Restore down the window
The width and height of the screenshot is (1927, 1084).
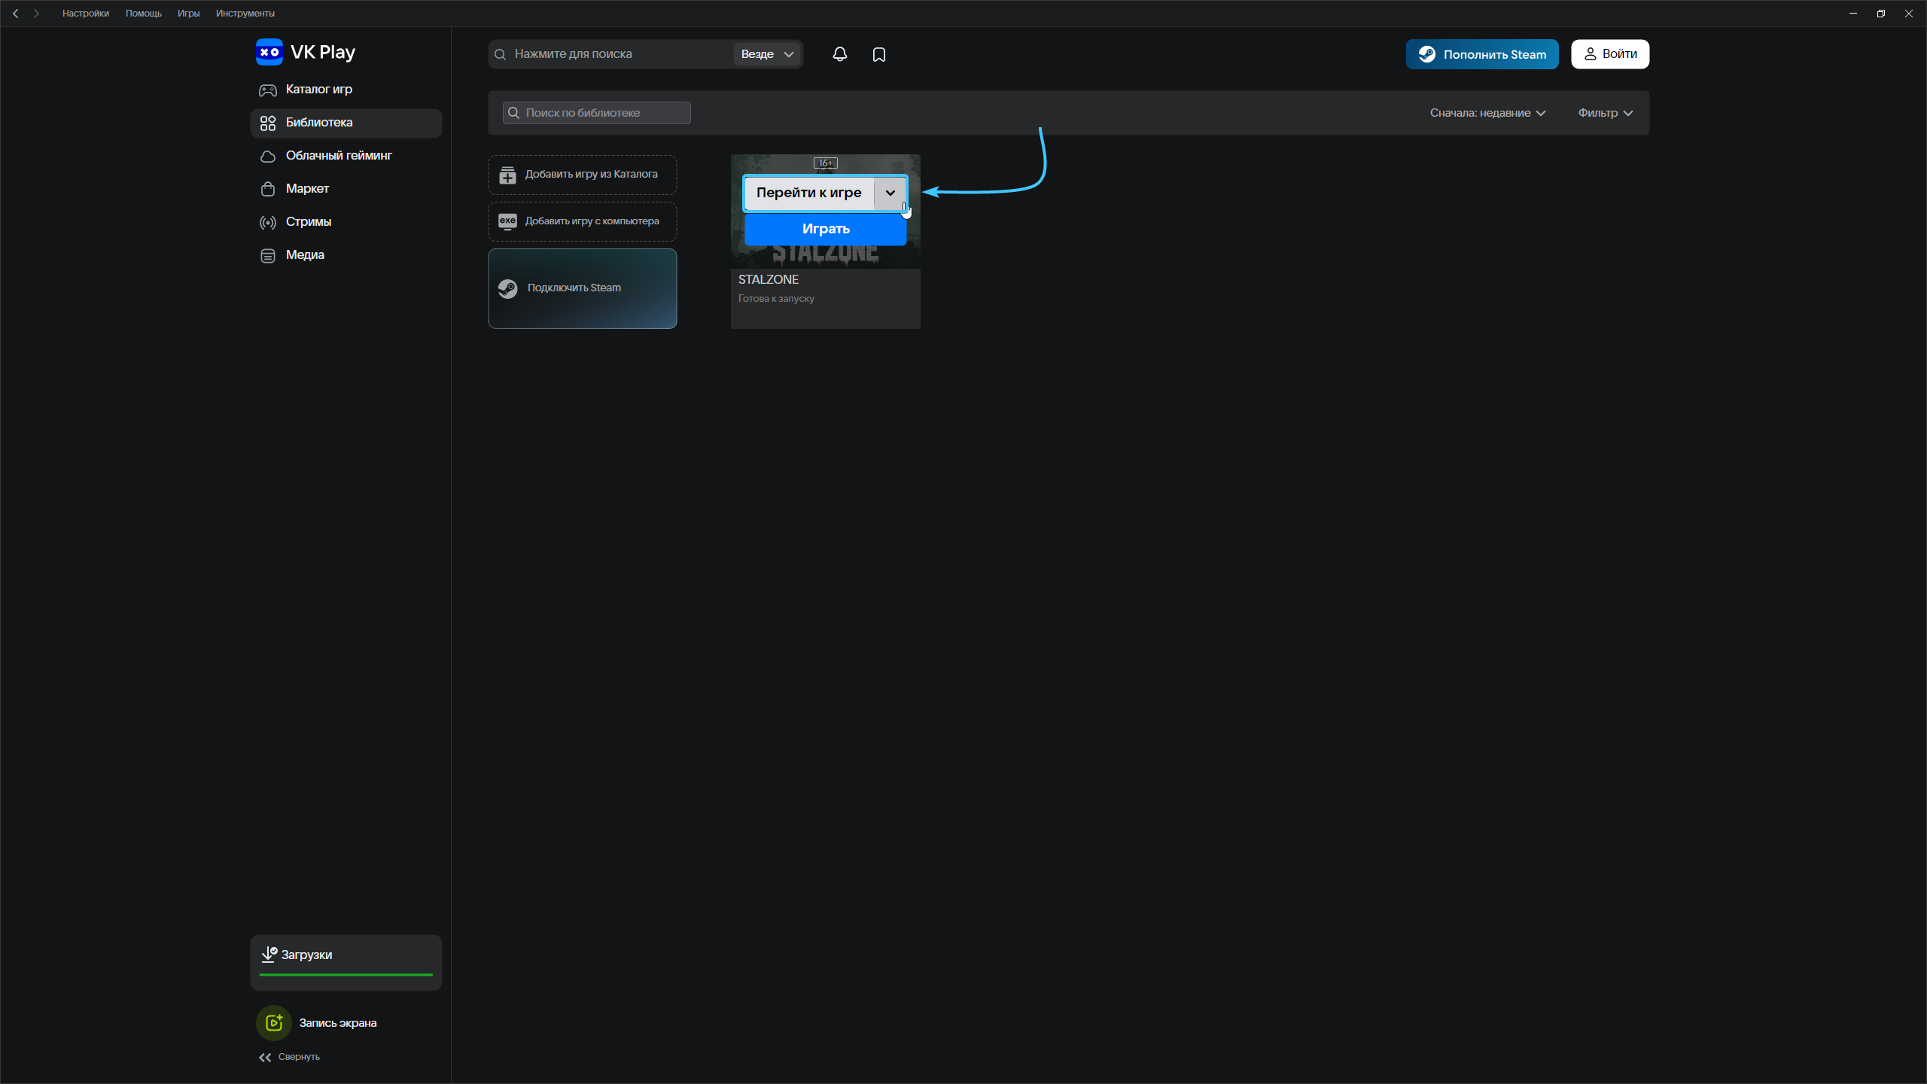click(1880, 14)
